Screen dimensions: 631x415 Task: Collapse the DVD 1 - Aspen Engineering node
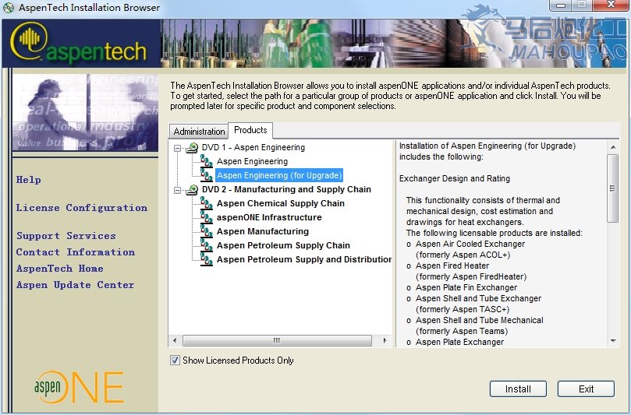177,148
